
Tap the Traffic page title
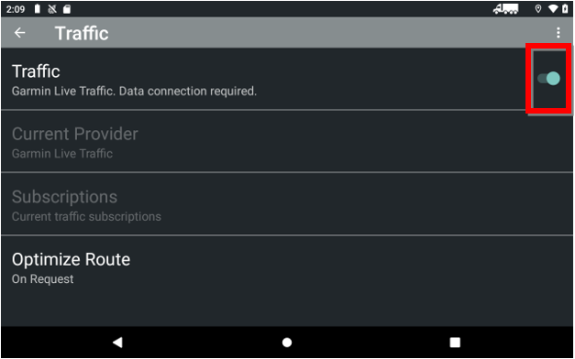coord(82,33)
